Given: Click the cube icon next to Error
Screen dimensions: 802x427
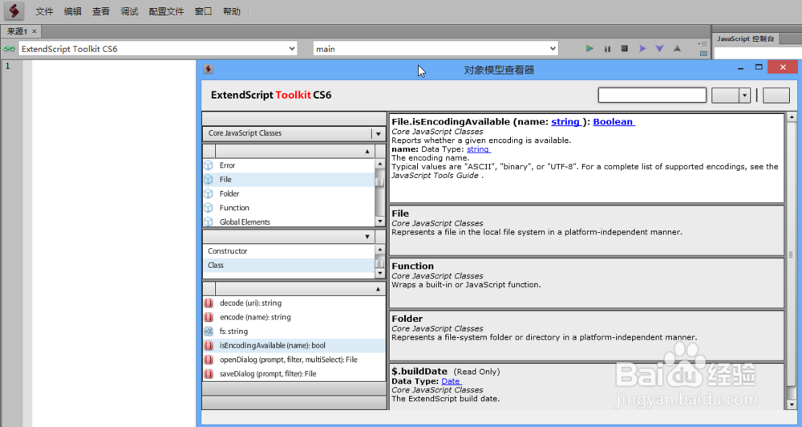Looking at the screenshot, I should 209,165.
